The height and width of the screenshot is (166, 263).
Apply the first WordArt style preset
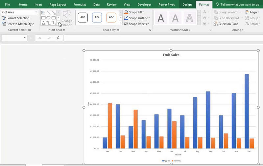pos(161,18)
